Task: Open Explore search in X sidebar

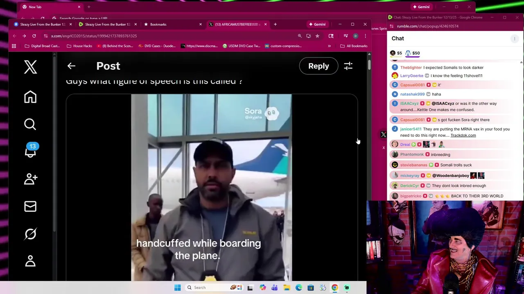Action: click(x=30, y=124)
